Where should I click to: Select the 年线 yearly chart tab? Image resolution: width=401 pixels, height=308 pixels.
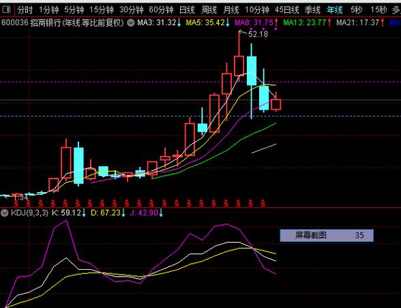(334, 10)
